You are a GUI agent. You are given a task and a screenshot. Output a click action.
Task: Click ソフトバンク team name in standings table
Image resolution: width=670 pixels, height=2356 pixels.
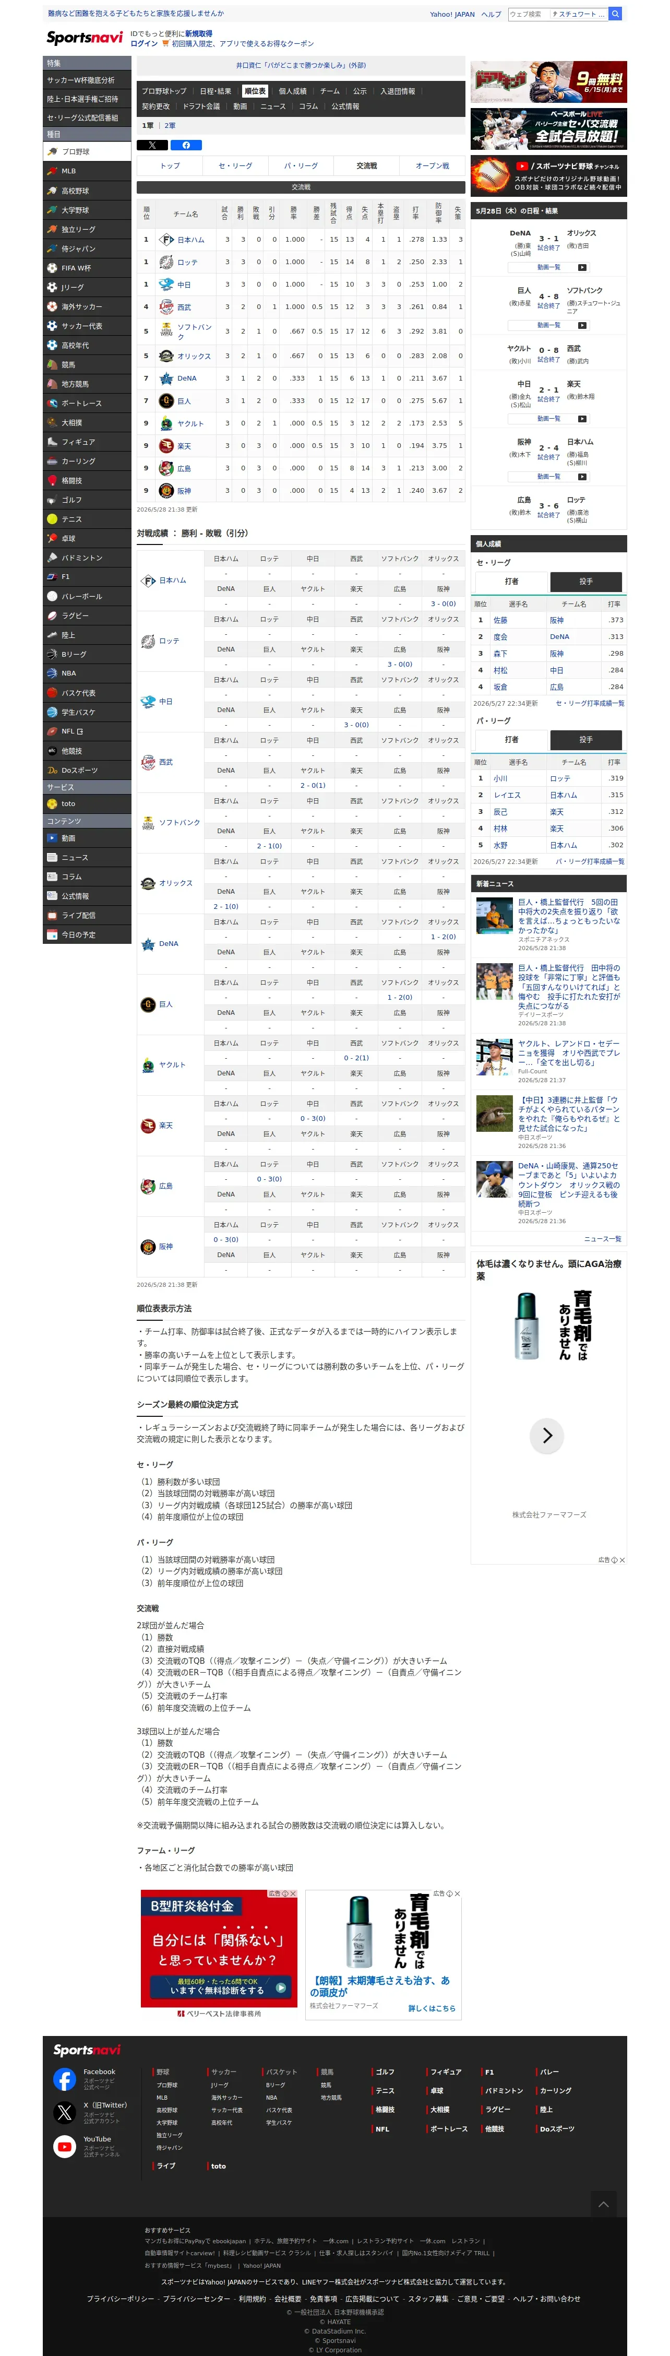[x=195, y=331]
